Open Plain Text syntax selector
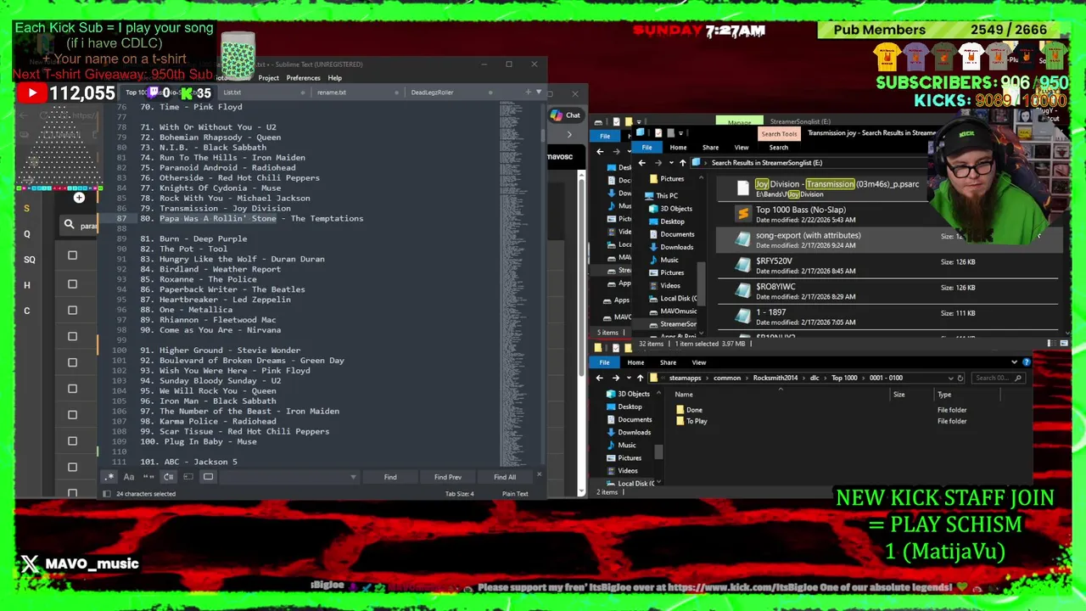The width and height of the screenshot is (1086, 611). 515,494
